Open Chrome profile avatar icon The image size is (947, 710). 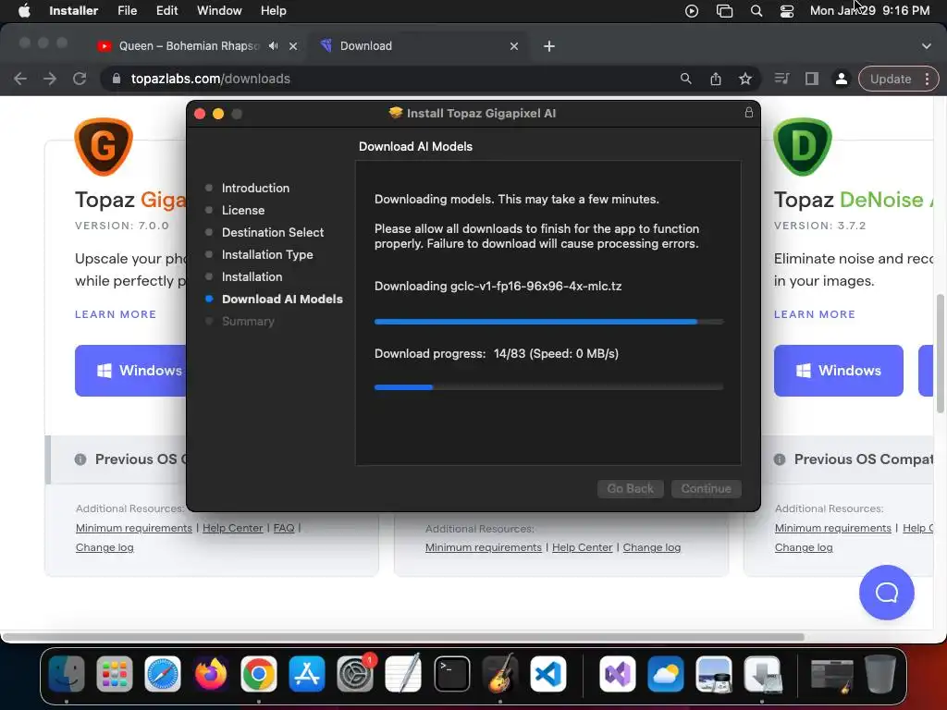(841, 79)
